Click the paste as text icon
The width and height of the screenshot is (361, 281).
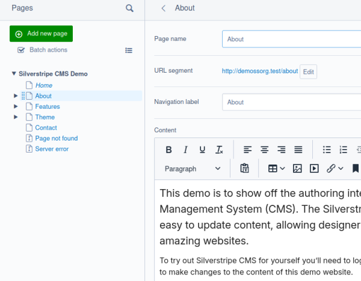click(244, 168)
